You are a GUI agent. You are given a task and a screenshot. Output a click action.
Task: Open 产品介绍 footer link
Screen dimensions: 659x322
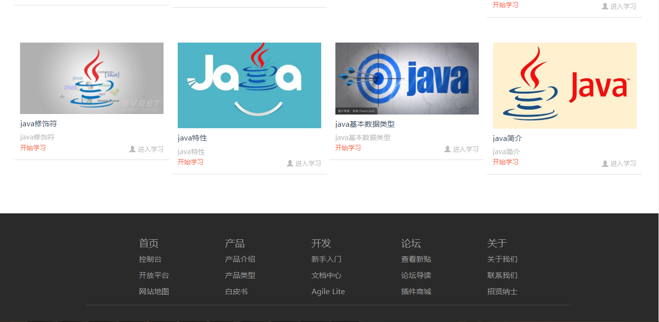click(240, 259)
